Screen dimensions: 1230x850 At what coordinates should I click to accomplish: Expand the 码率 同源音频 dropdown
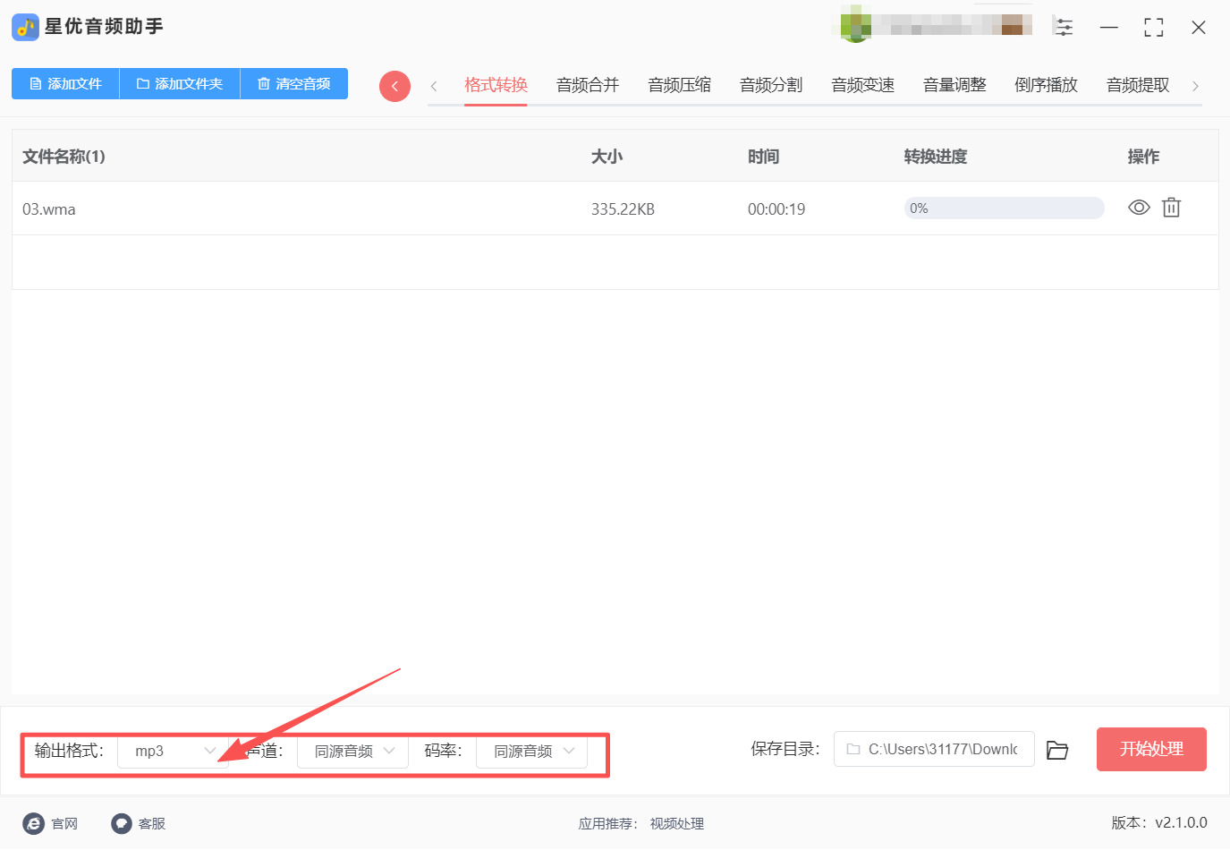(531, 751)
